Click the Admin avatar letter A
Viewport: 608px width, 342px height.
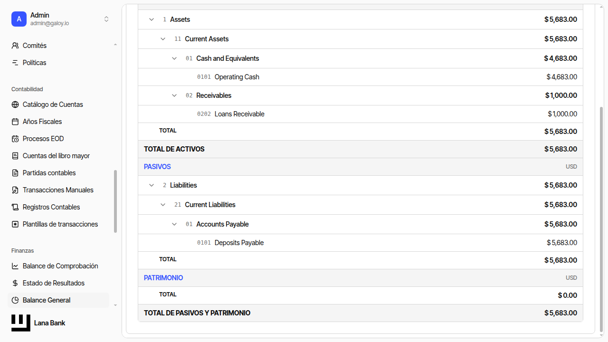(19, 19)
